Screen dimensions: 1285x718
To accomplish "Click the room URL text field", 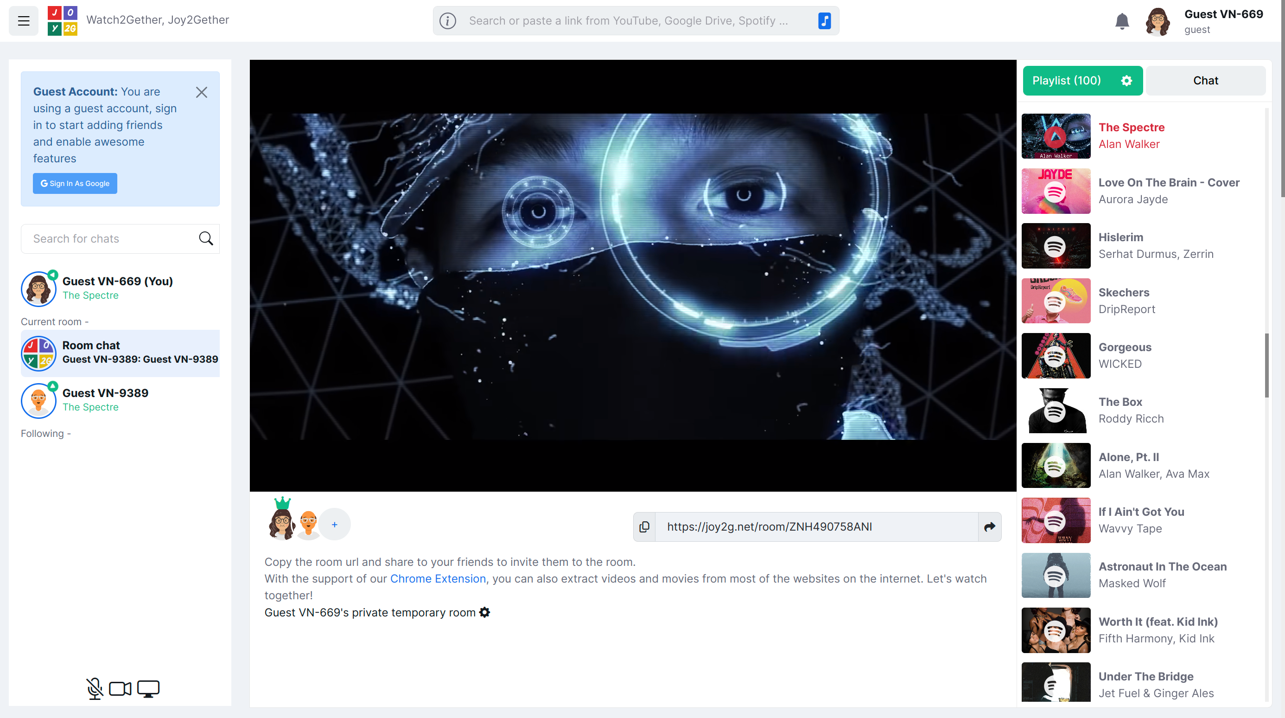I will [x=816, y=526].
